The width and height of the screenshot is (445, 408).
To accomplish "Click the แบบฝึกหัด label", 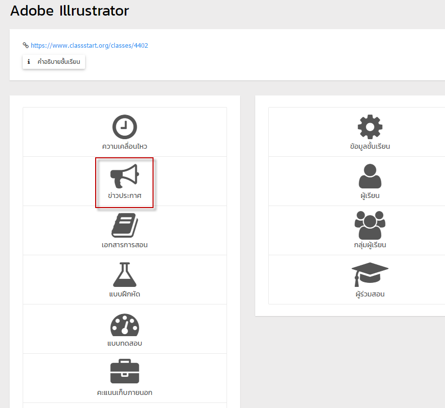I will point(124,294).
